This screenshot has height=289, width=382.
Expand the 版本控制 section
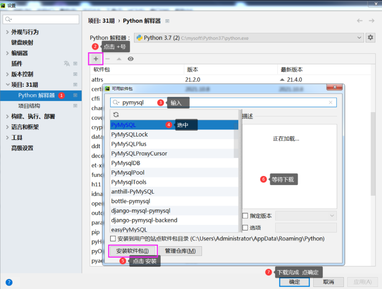[7, 74]
